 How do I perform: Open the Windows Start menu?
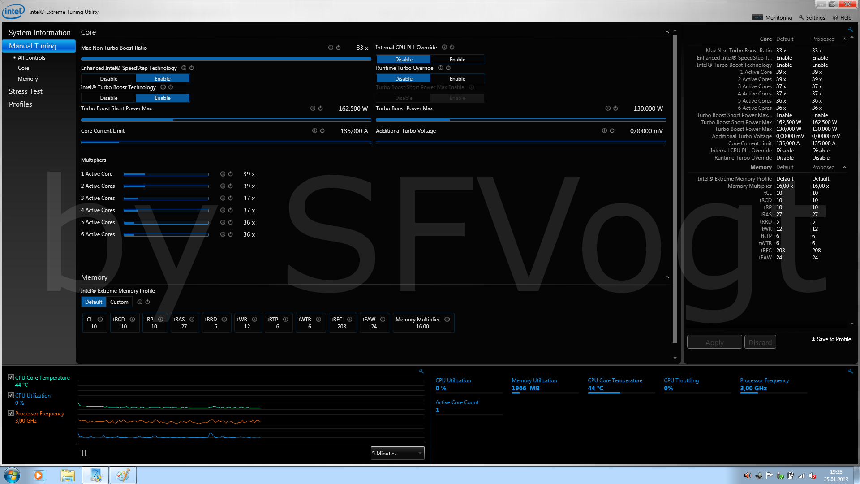[12, 475]
